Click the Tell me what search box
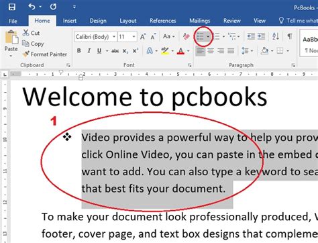This screenshot has height=243, width=318. pos(299,21)
